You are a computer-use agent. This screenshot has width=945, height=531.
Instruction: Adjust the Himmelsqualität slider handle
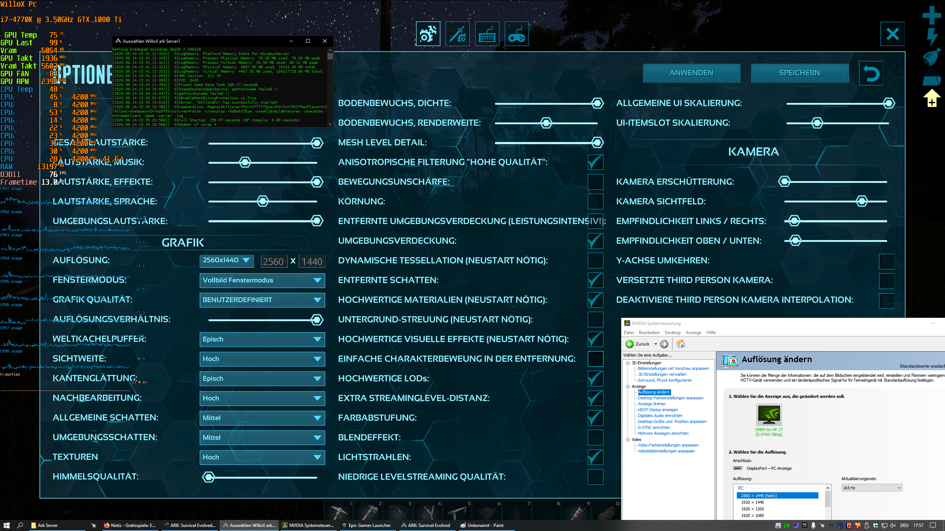209,477
